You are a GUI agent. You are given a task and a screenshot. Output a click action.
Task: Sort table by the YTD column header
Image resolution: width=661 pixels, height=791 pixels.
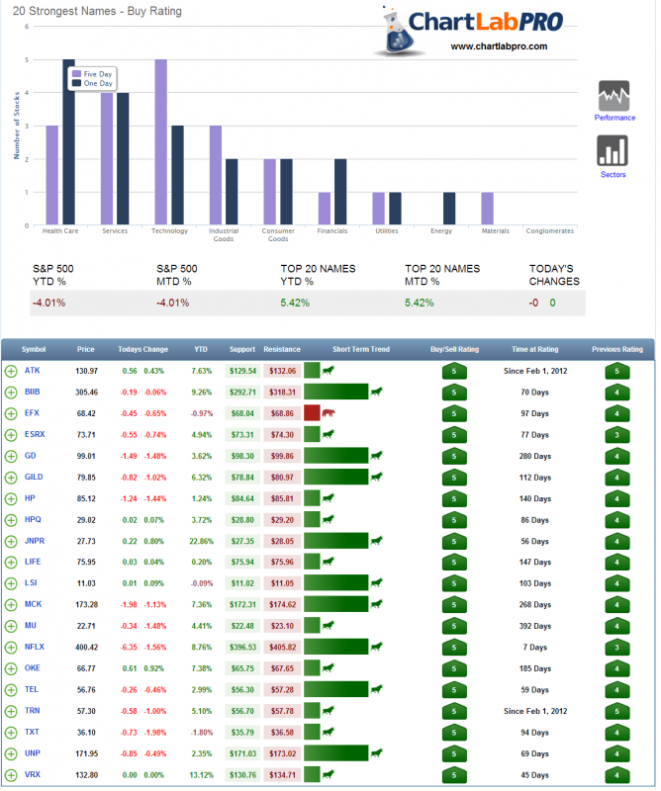pos(201,349)
